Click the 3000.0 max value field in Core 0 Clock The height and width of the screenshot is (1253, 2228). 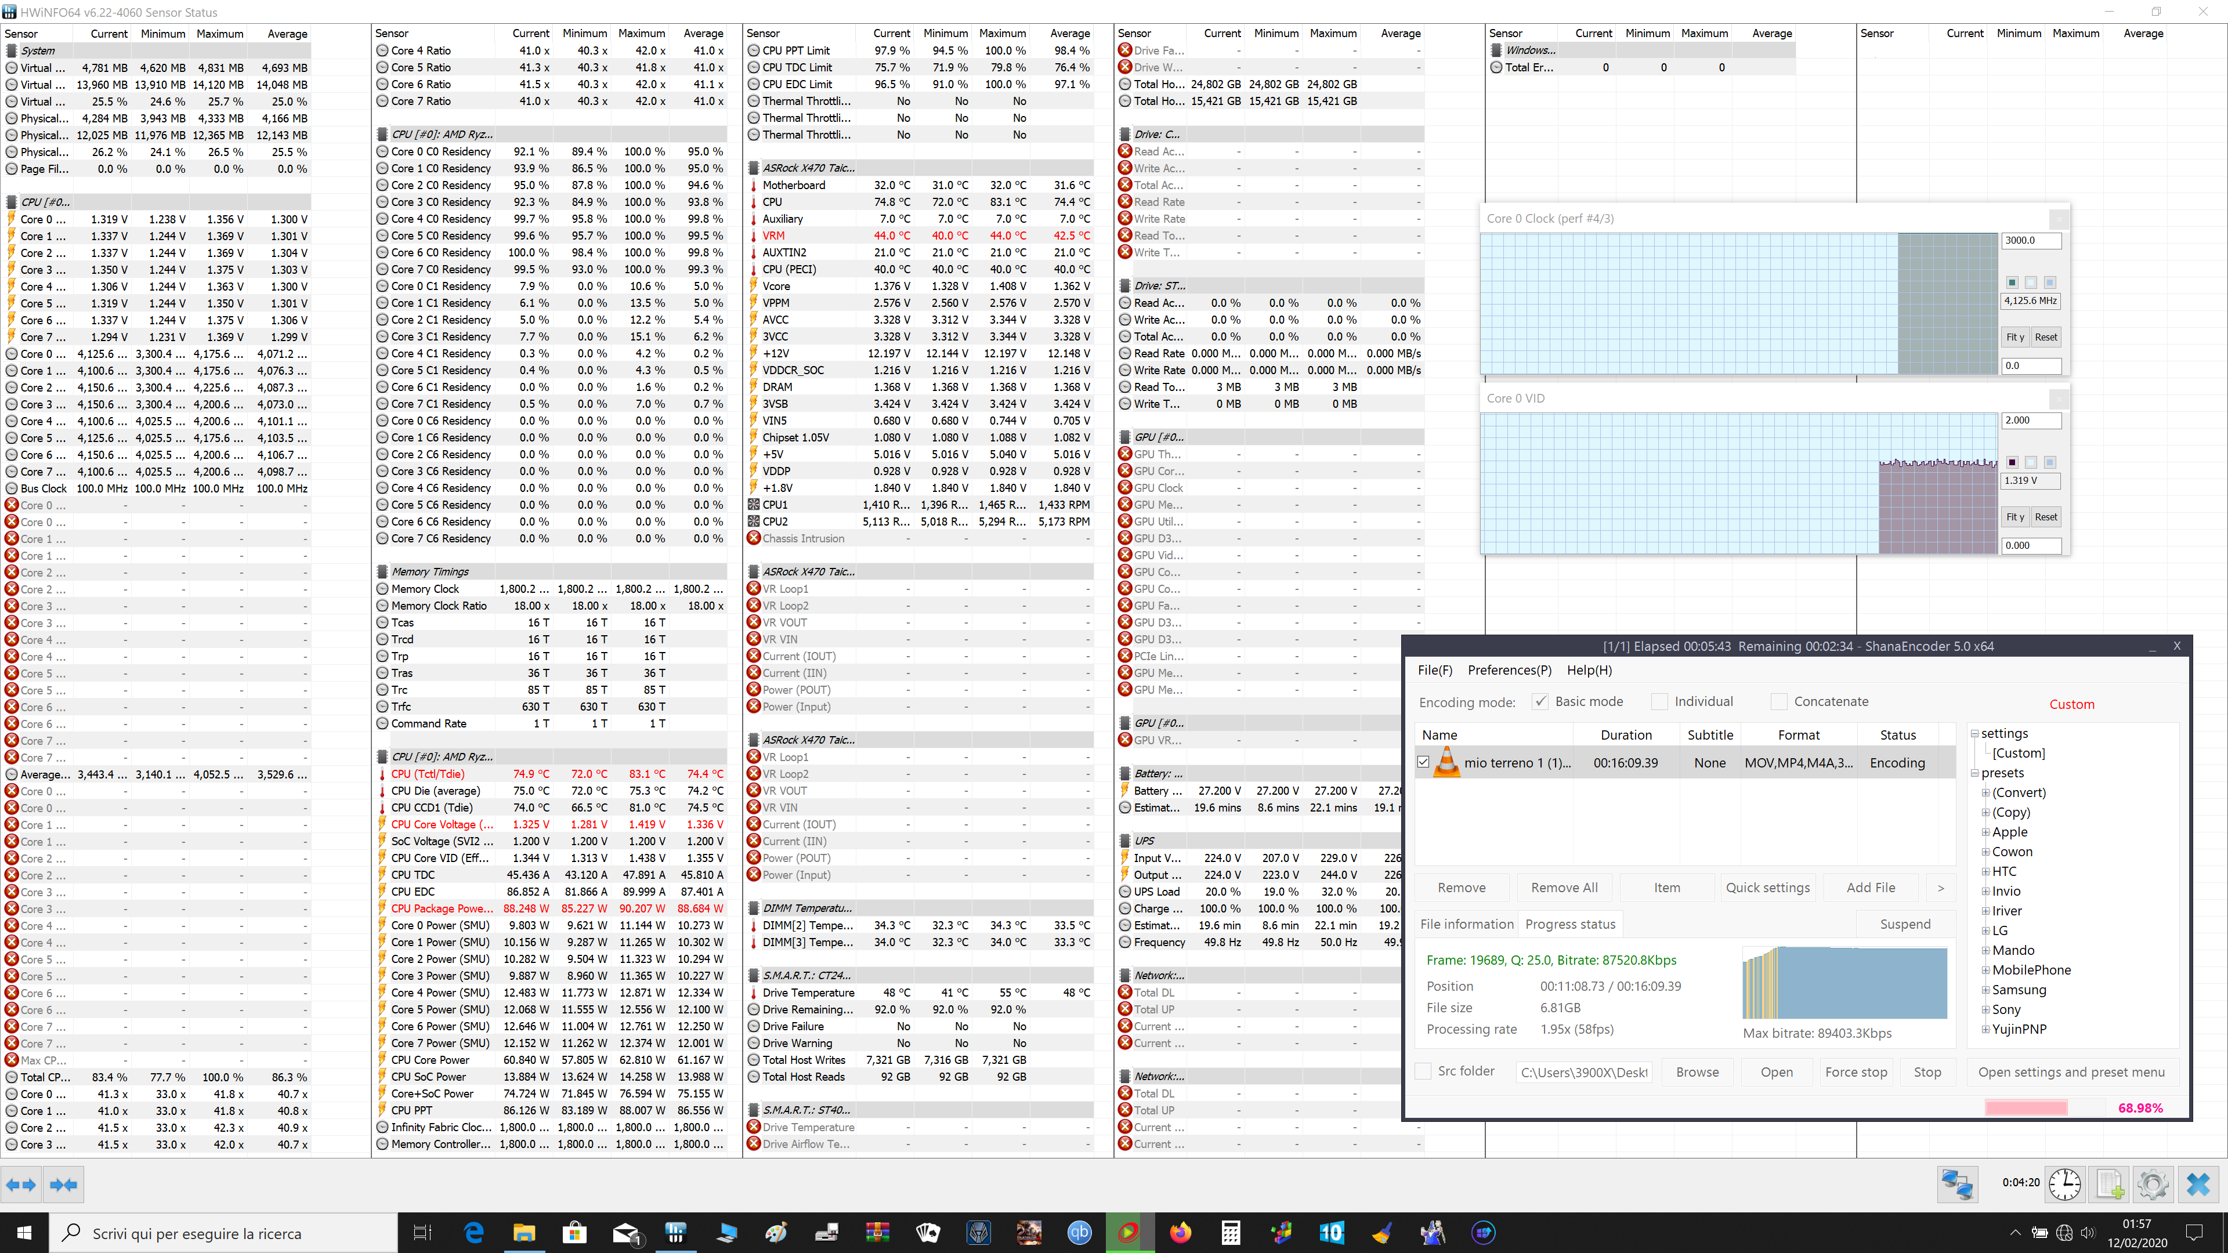click(x=2031, y=240)
